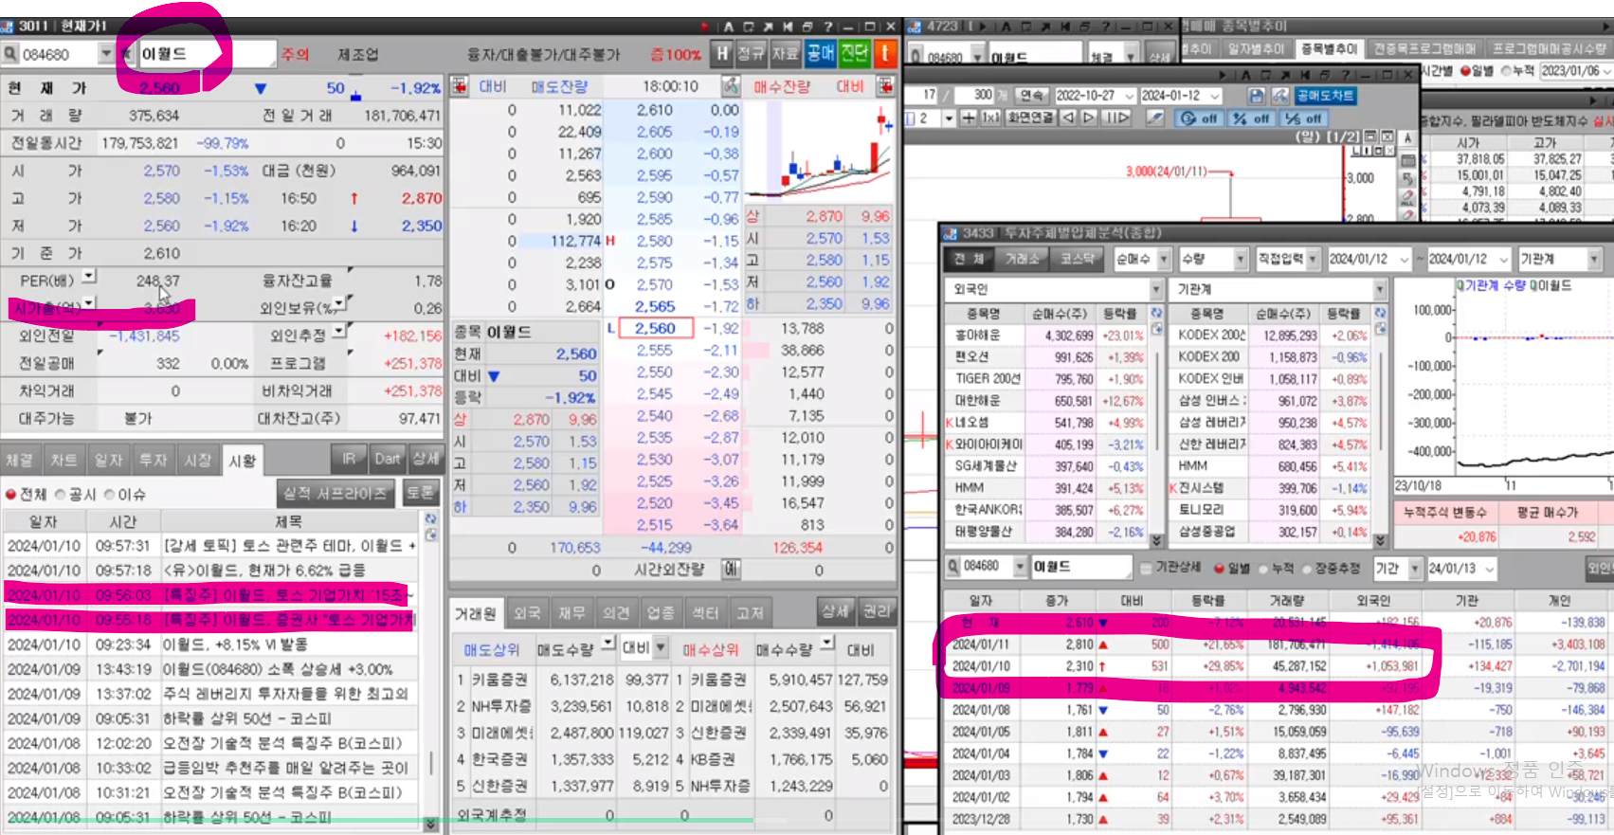Switch to the 차트 tab

[x=63, y=460]
